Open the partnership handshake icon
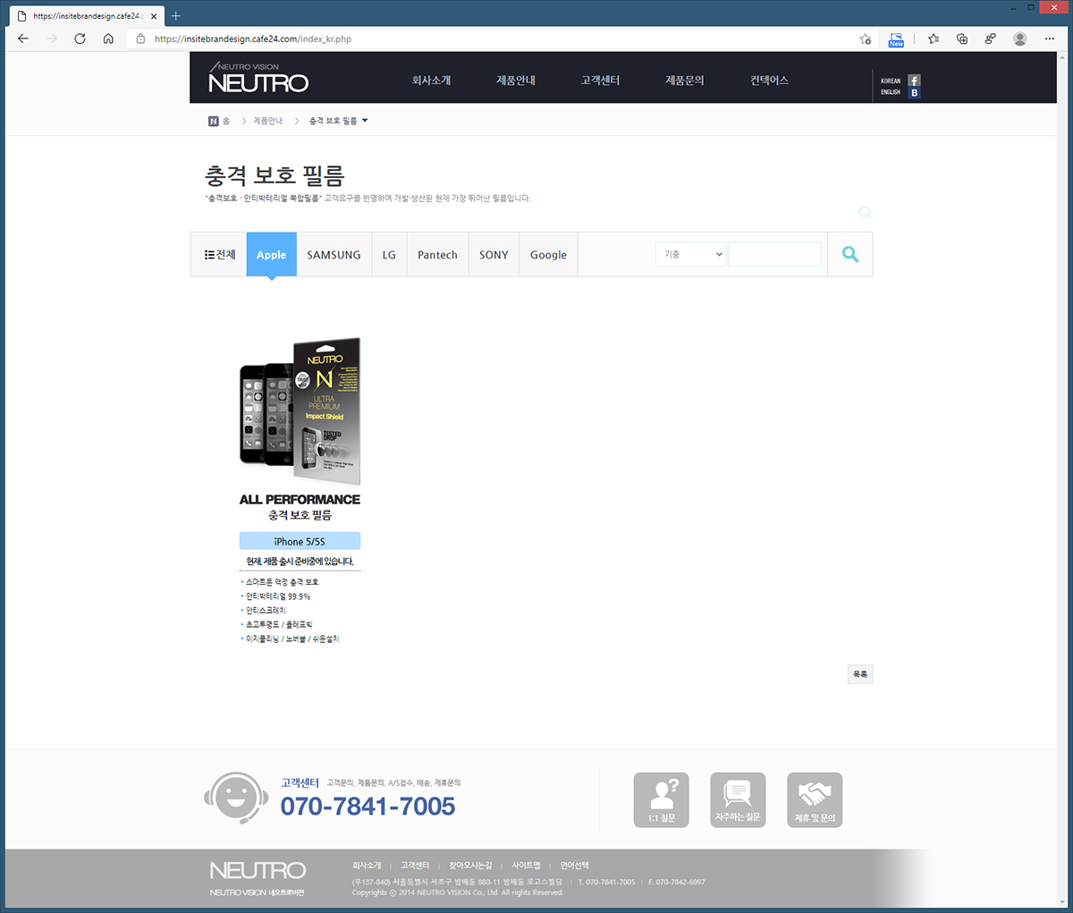 [815, 799]
